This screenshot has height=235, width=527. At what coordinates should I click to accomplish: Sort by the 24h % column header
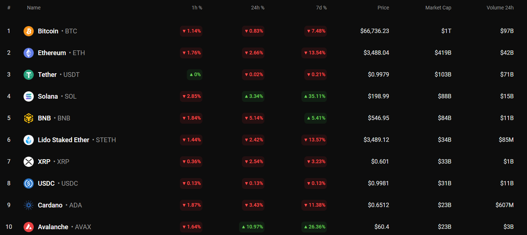point(258,8)
